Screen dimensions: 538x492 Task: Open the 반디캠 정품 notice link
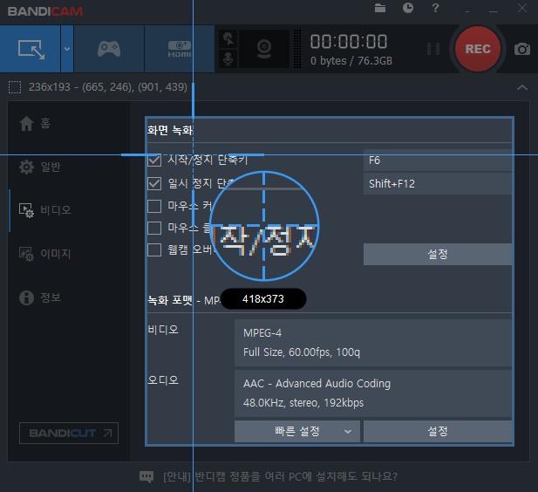[280, 476]
